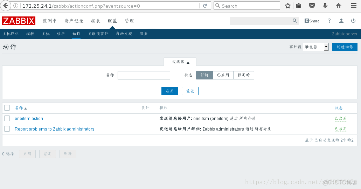
Task: Click the 重设 filter button
Action: coord(190,91)
